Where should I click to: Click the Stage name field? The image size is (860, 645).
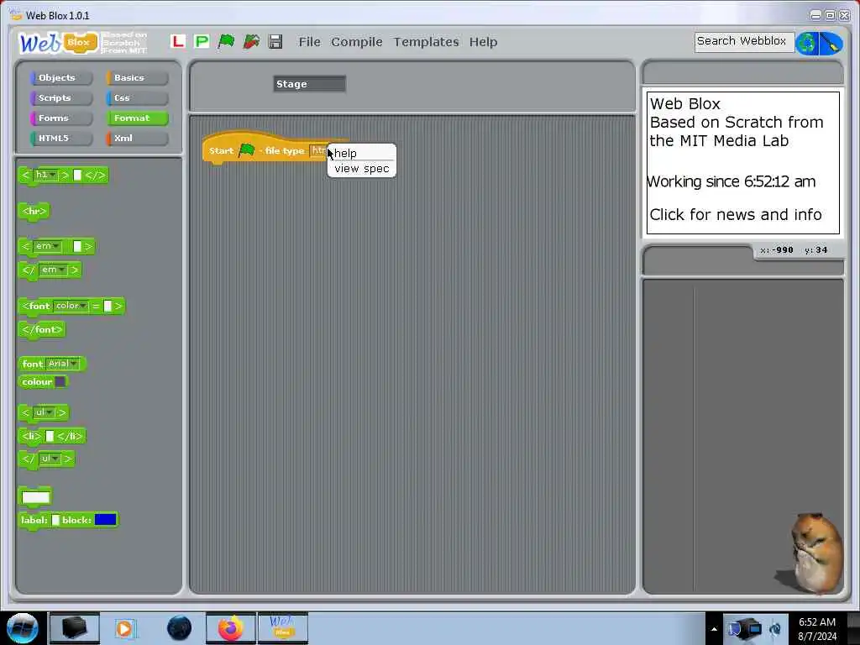(x=309, y=84)
